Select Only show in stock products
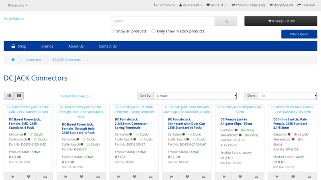The image size is (321, 180). 154,31
